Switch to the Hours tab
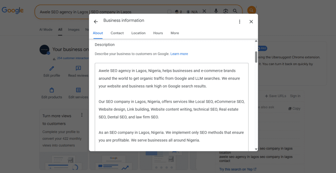Viewport: 336px width, 173px height. (158, 33)
